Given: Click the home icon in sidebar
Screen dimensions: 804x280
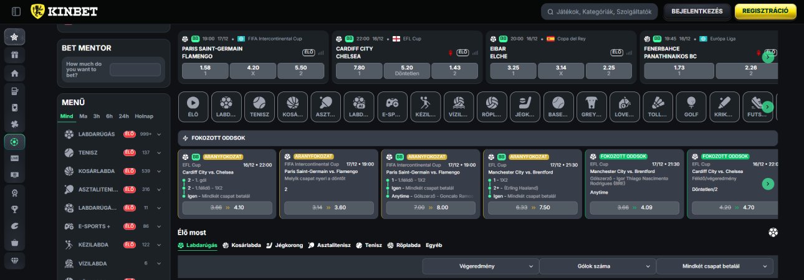Looking at the screenshot, I should pyautogui.click(x=14, y=73).
